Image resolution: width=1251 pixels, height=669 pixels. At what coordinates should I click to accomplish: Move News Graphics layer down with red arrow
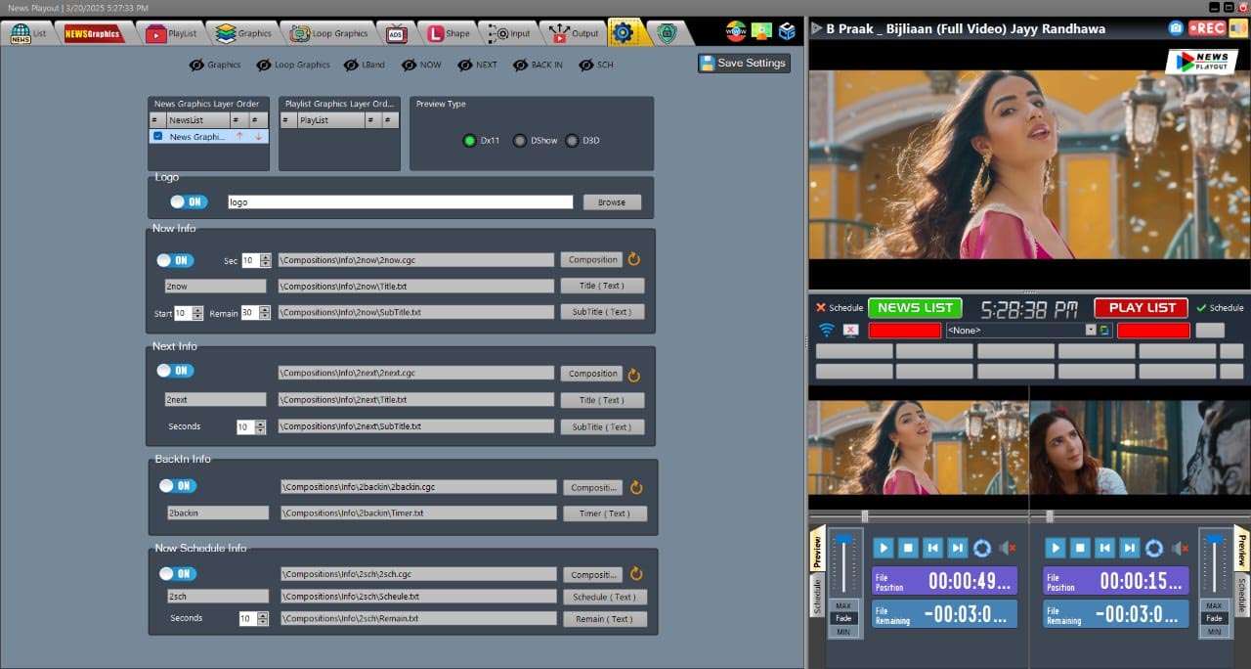coord(258,137)
